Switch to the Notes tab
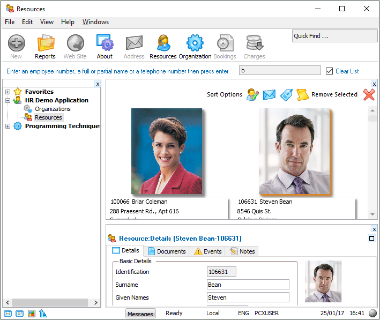Screen dimensions: 380x320 click(242, 251)
